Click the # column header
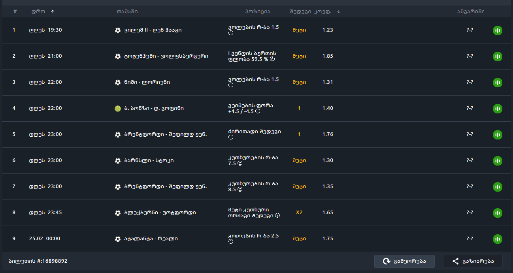The width and height of the screenshot is (513, 273). pyautogui.click(x=15, y=11)
